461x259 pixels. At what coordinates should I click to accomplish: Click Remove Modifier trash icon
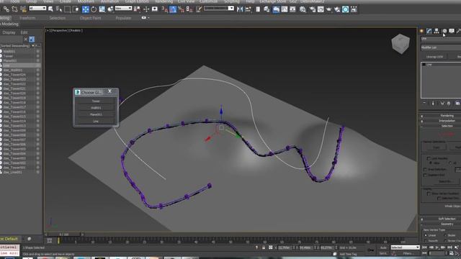click(x=449, y=103)
